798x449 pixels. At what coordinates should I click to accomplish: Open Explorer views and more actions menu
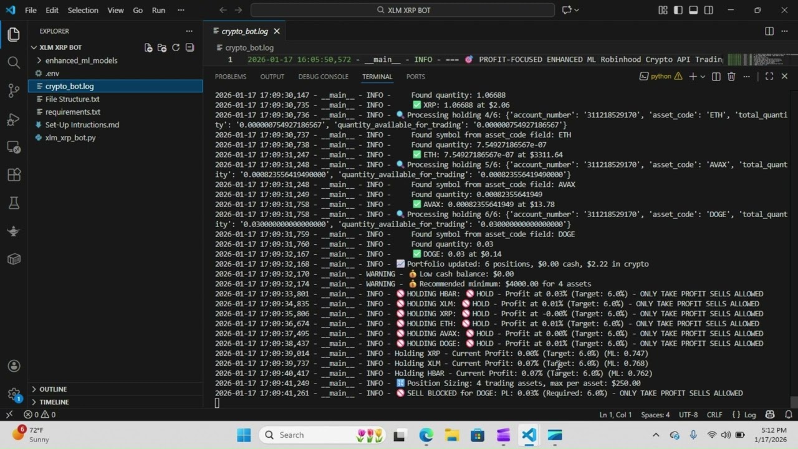coord(189,31)
